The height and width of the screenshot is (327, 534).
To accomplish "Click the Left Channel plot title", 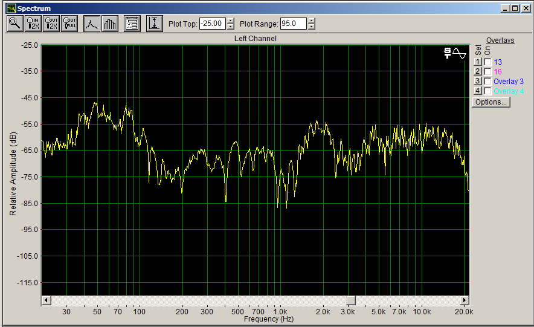I will [x=255, y=39].
